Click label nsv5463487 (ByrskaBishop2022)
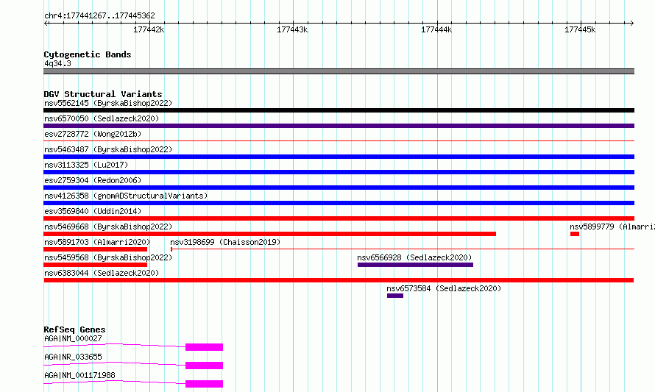Screen dimensions: 655x392 point(108,149)
